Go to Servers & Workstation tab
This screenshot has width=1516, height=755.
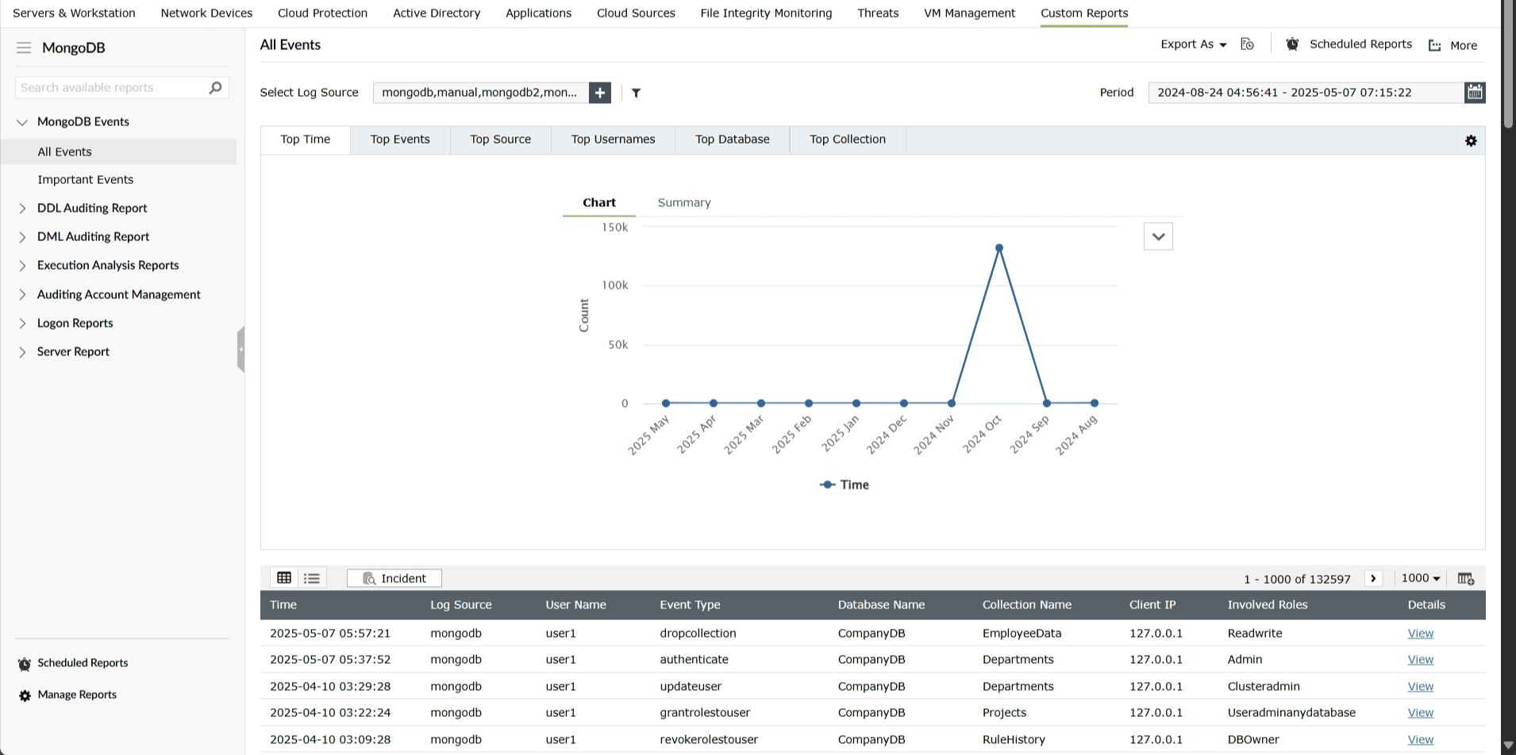coord(74,13)
